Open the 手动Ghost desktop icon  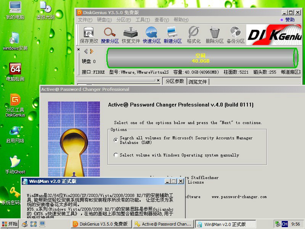pyautogui.click(x=15, y=164)
